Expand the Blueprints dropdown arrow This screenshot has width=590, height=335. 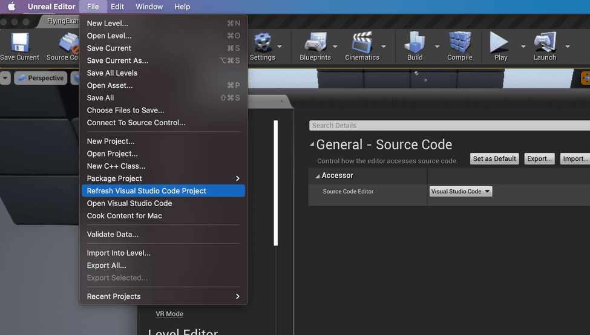tap(335, 46)
